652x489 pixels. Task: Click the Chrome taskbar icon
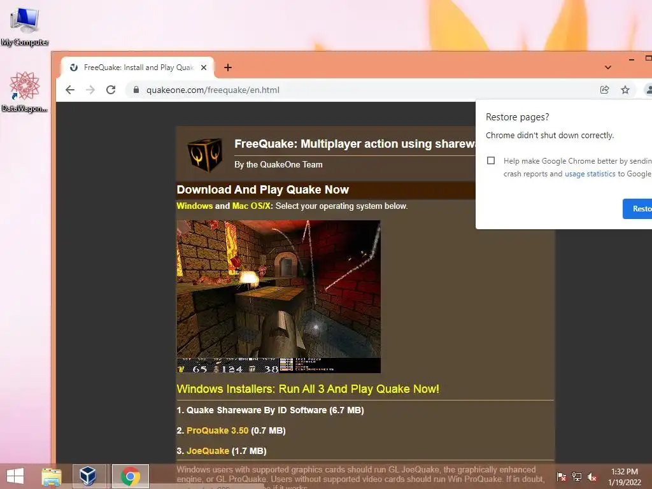(x=130, y=476)
